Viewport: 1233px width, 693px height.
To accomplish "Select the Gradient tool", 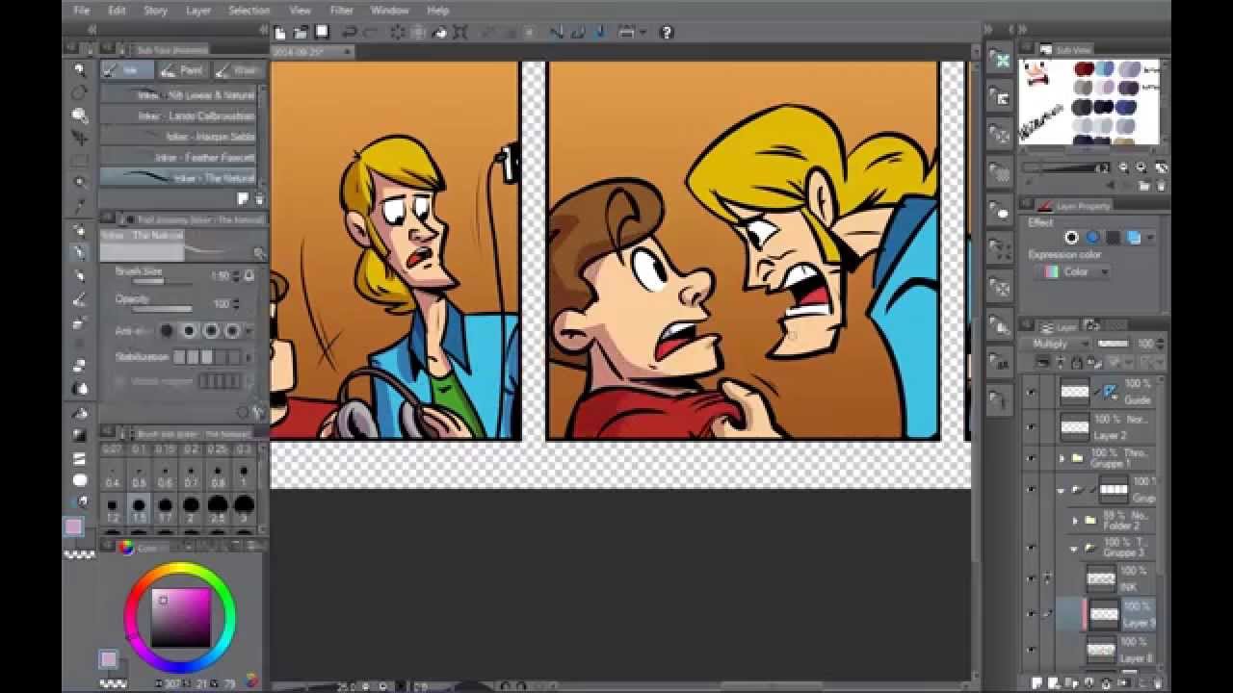I will pos(80,435).
